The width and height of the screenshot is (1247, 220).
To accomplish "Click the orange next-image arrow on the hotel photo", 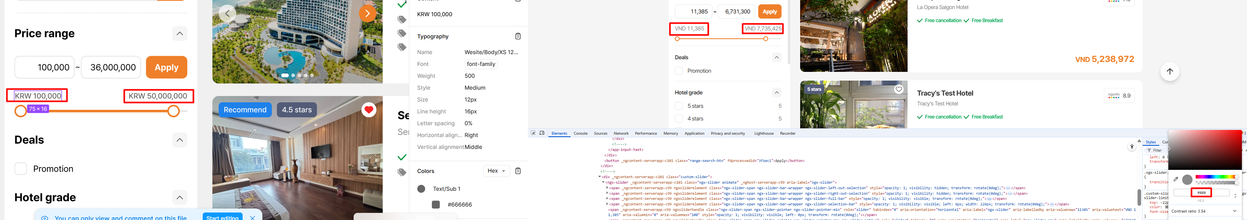I will pyautogui.click(x=367, y=13).
